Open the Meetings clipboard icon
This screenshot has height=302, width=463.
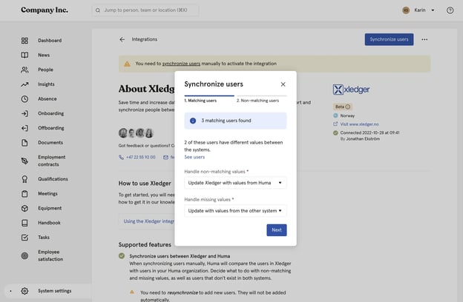click(x=24, y=194)
